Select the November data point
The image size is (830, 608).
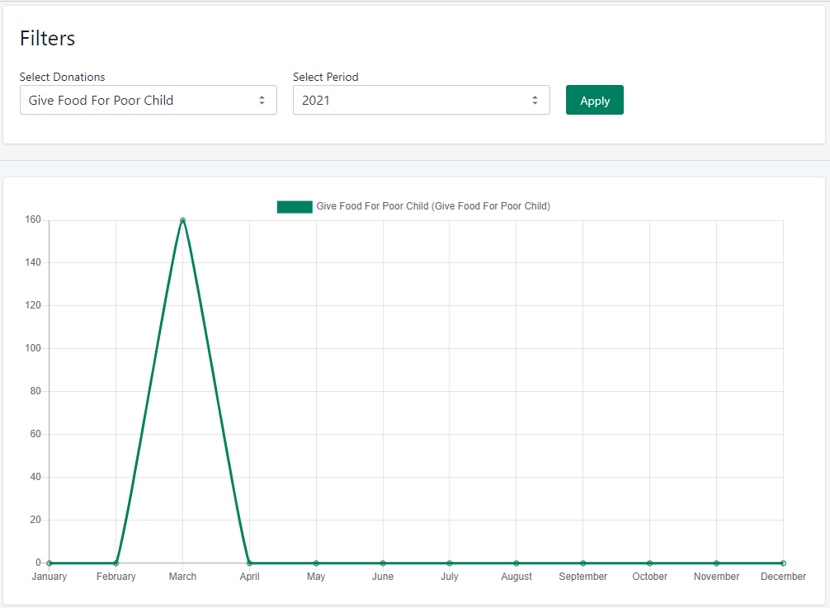[716, 563]
